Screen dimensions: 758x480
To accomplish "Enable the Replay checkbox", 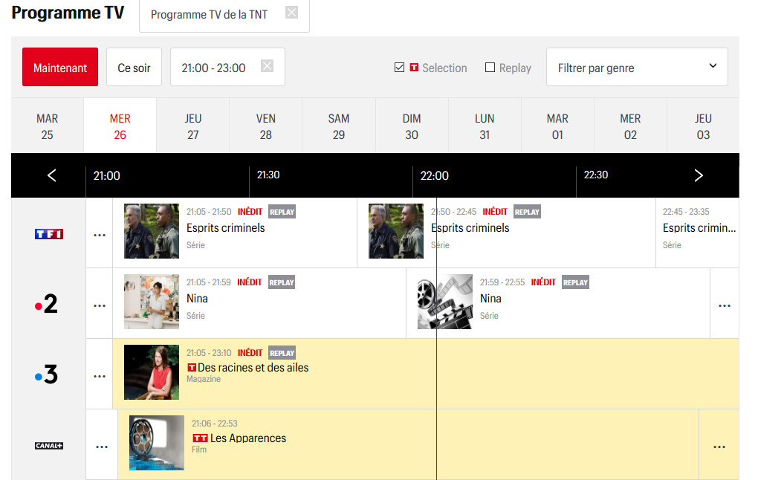I will (490, 67).
